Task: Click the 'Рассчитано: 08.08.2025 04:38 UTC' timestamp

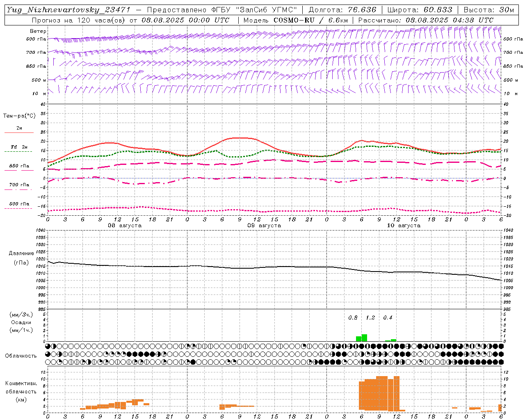Action: click(426, 20)
